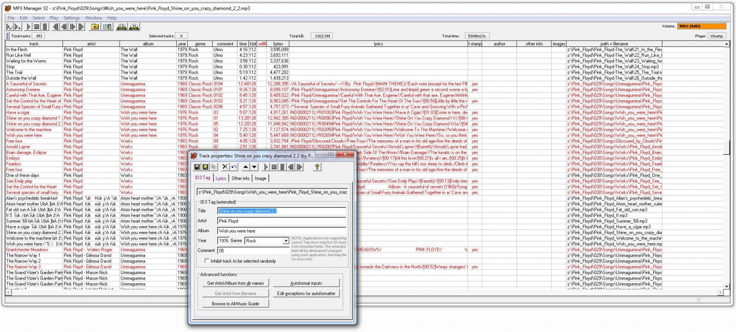Sort by the artist column header

[91, 44]
